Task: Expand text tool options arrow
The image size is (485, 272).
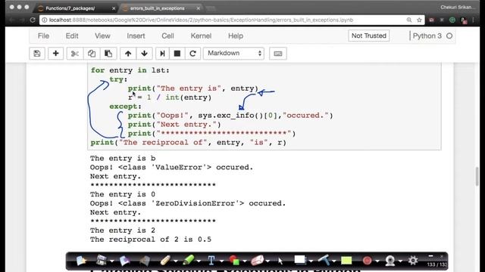Action: coord(221,261)
